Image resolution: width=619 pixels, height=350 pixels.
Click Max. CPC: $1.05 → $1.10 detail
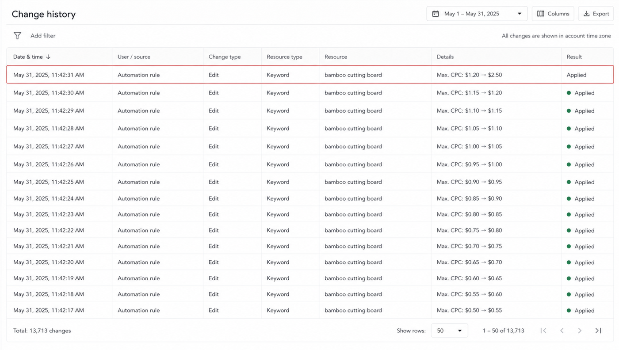(x=469, y=129)
